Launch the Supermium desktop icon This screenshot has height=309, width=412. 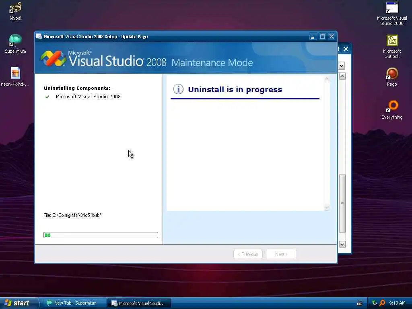coord(15,44)
